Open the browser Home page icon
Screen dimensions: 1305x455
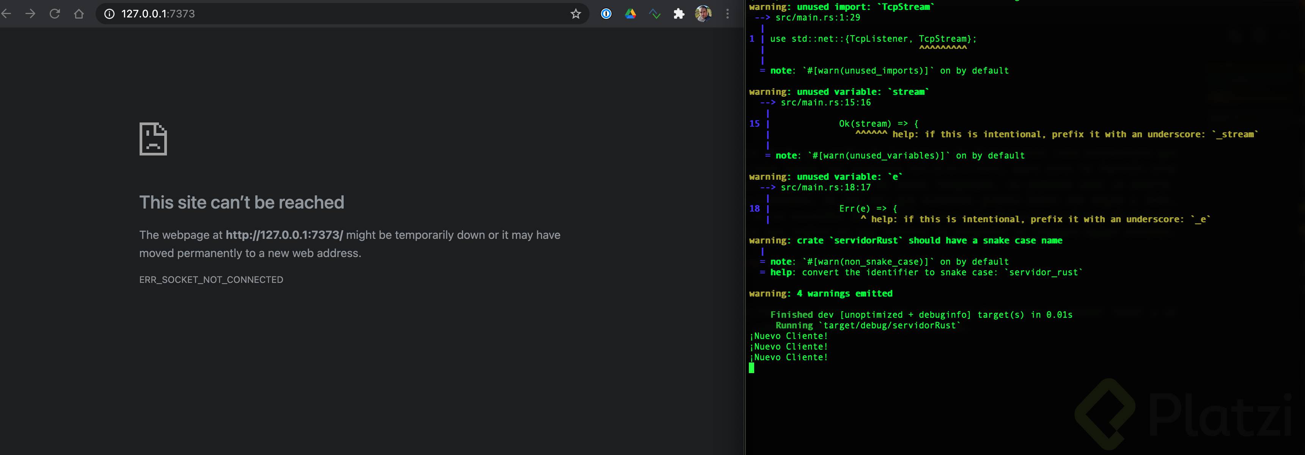[x=79, y=14]
